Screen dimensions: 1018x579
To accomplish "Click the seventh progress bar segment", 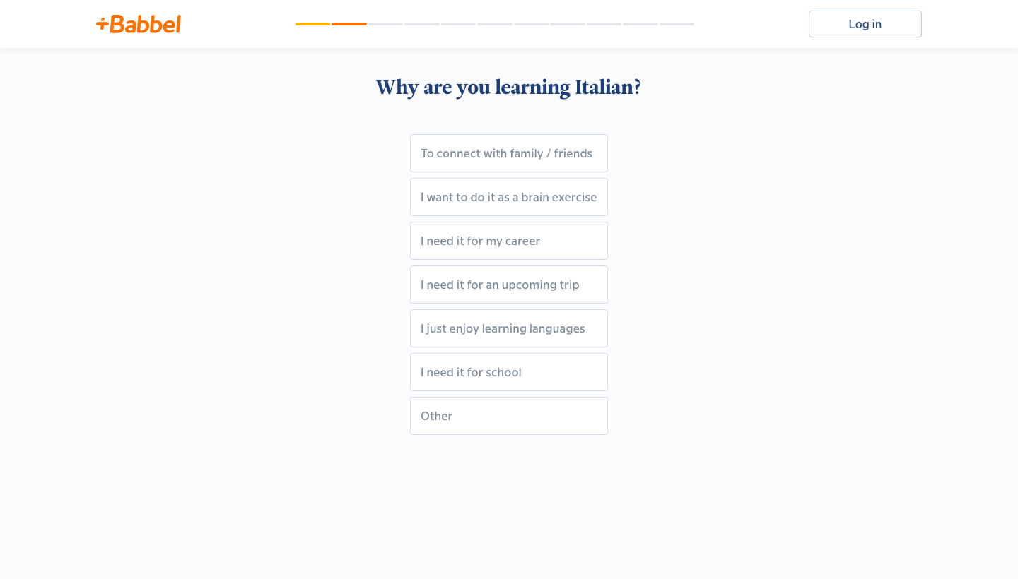I will click(531, 24).
